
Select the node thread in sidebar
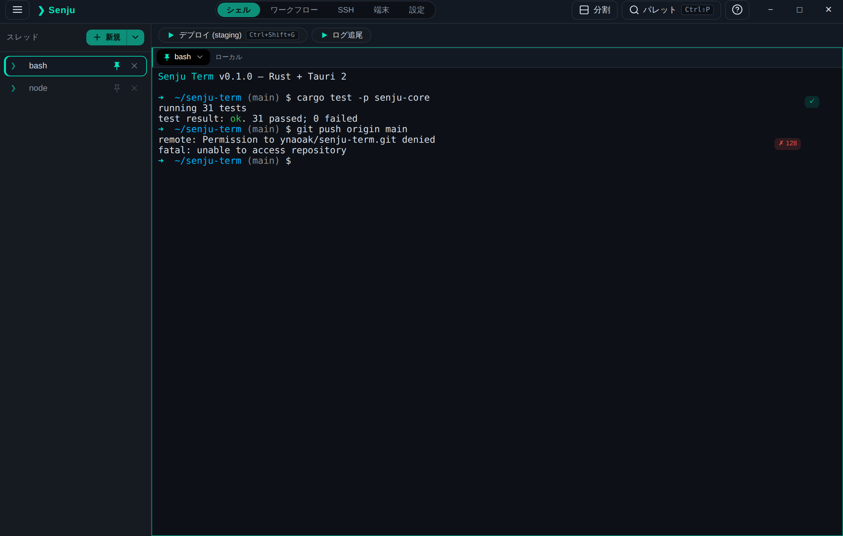[75, 88]
